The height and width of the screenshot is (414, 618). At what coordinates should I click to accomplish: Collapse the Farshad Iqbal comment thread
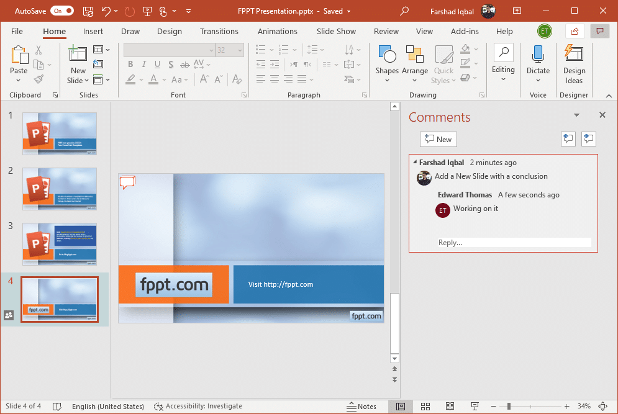tap(415, 163)
